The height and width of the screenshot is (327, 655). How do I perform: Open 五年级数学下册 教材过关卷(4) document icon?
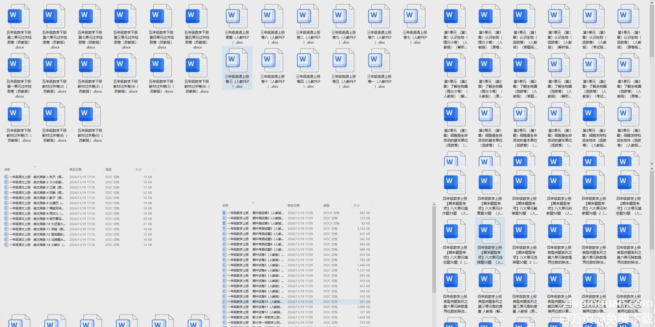coord(126,65)
